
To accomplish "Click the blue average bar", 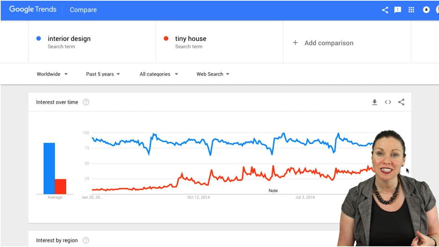I will click(49, 168).
